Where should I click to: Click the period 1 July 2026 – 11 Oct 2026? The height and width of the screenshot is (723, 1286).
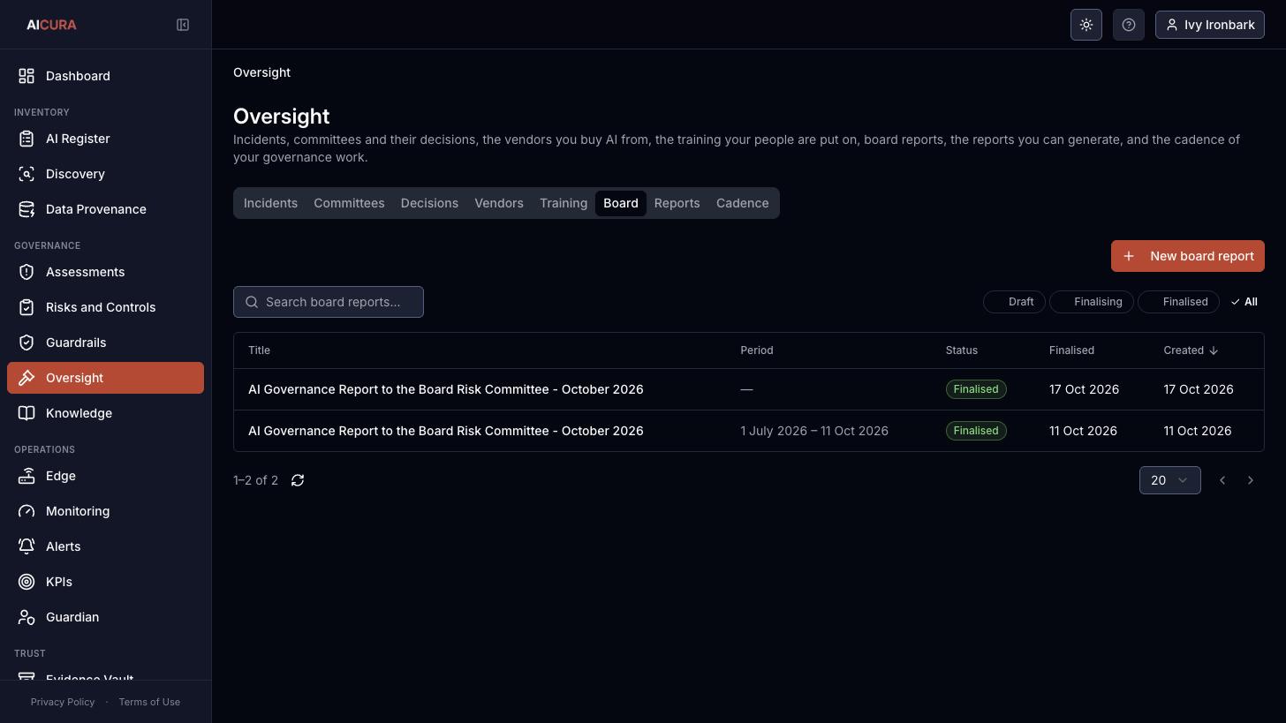tap(814, 431)
